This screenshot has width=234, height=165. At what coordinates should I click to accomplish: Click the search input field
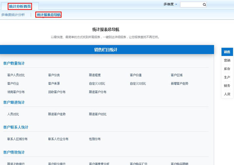(191, 5)
